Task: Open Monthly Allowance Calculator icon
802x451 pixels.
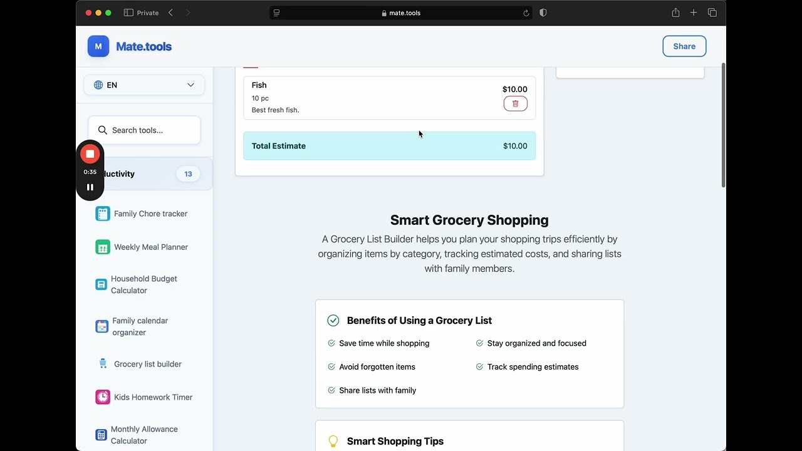Action: point(101,435)
